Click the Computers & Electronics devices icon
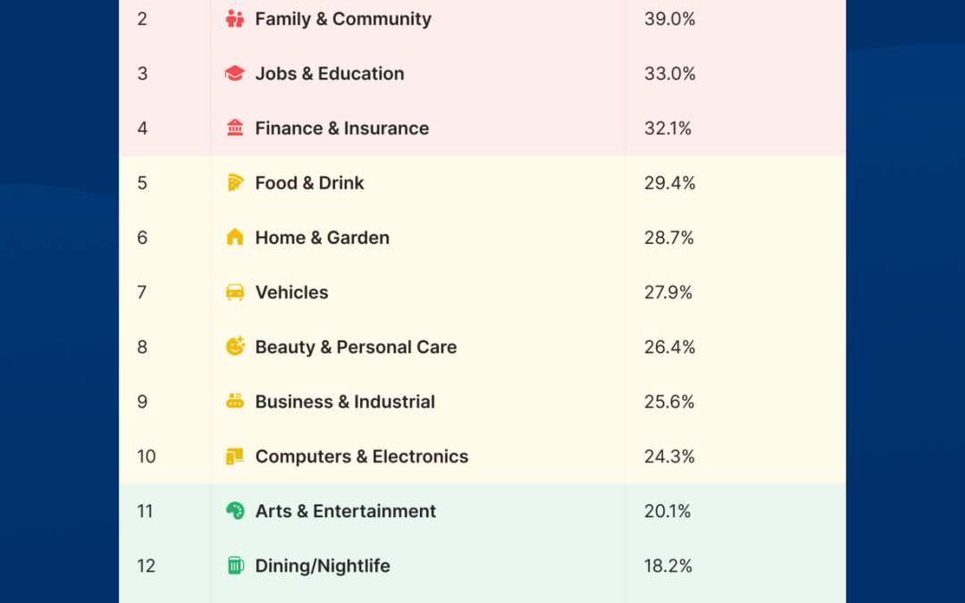This screenshot has width=965, height=603. [235, 456]
